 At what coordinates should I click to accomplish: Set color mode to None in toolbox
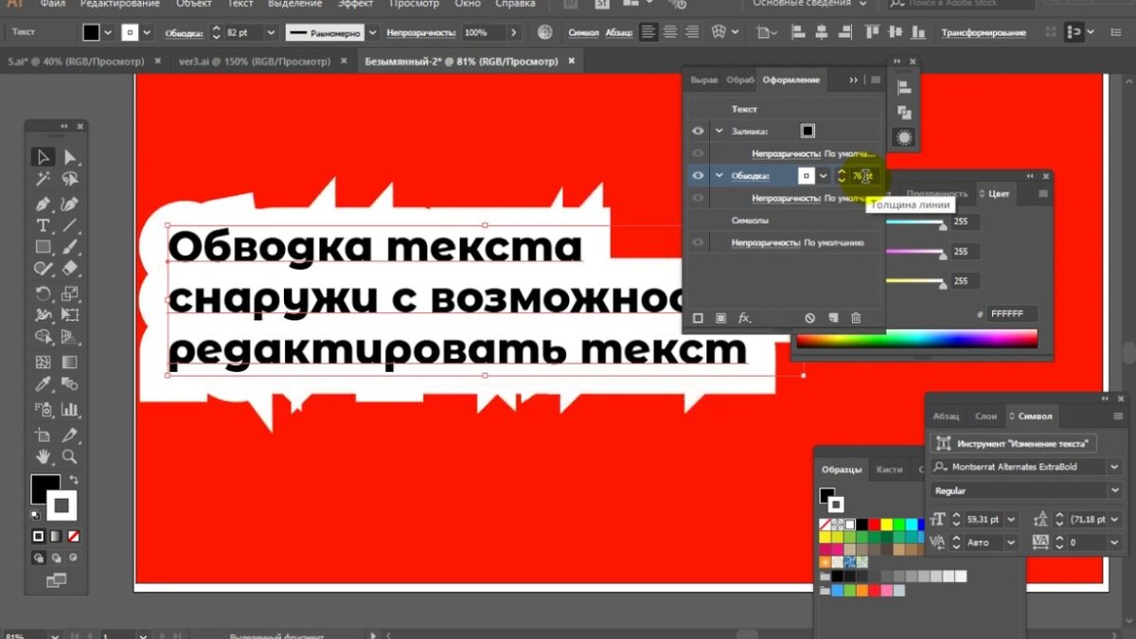[73, 537]
